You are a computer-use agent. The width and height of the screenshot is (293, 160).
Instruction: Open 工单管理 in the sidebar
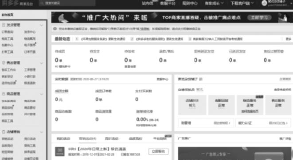point(30,70)
